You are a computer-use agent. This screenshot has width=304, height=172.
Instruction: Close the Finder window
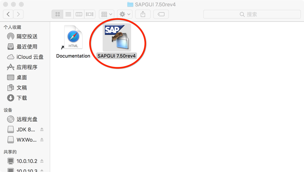(x=6, y=4)
